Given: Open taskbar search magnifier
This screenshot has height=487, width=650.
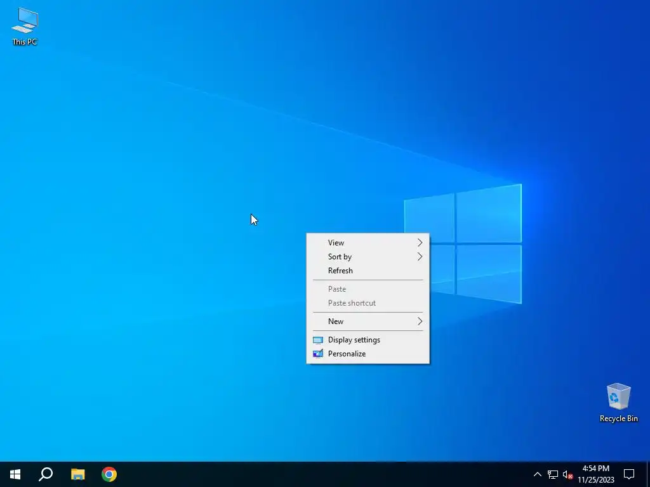Looking at the screenshot, I should click(46, 474).
